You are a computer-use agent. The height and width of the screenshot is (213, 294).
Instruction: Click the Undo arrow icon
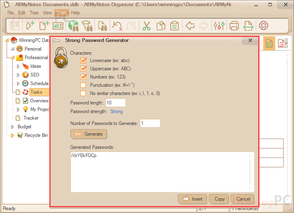pos(117,25)
